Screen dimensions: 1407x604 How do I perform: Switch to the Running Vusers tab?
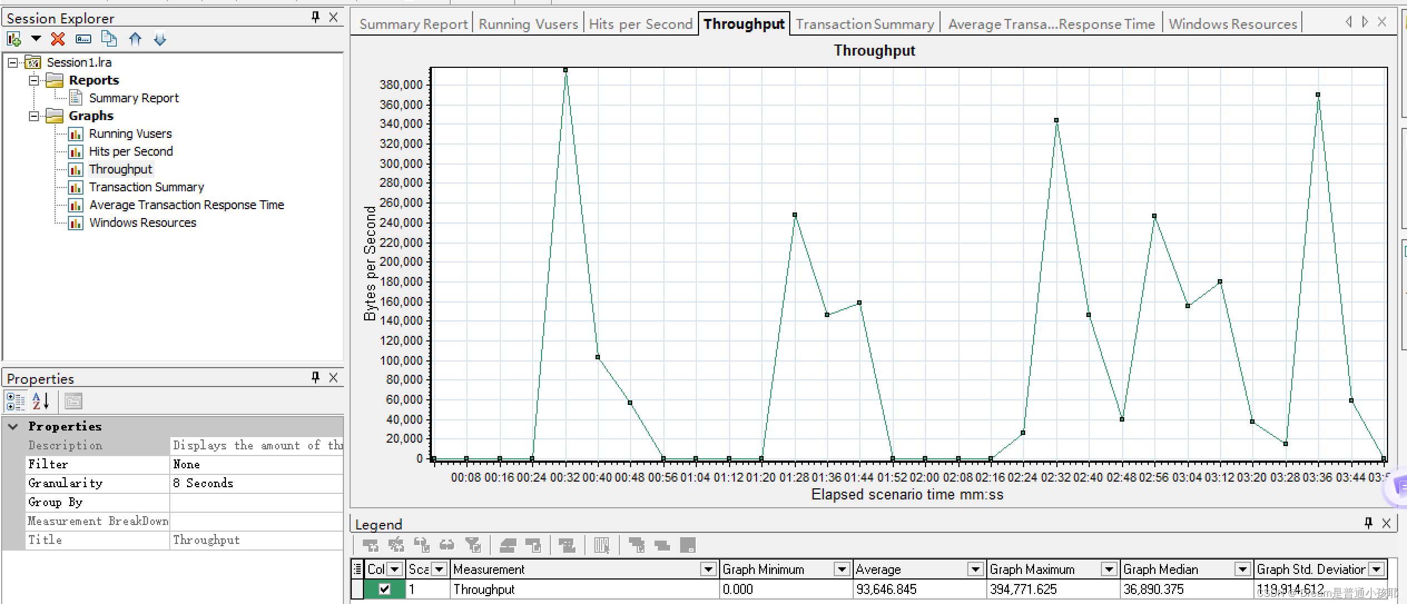click(x=528, y=24)
